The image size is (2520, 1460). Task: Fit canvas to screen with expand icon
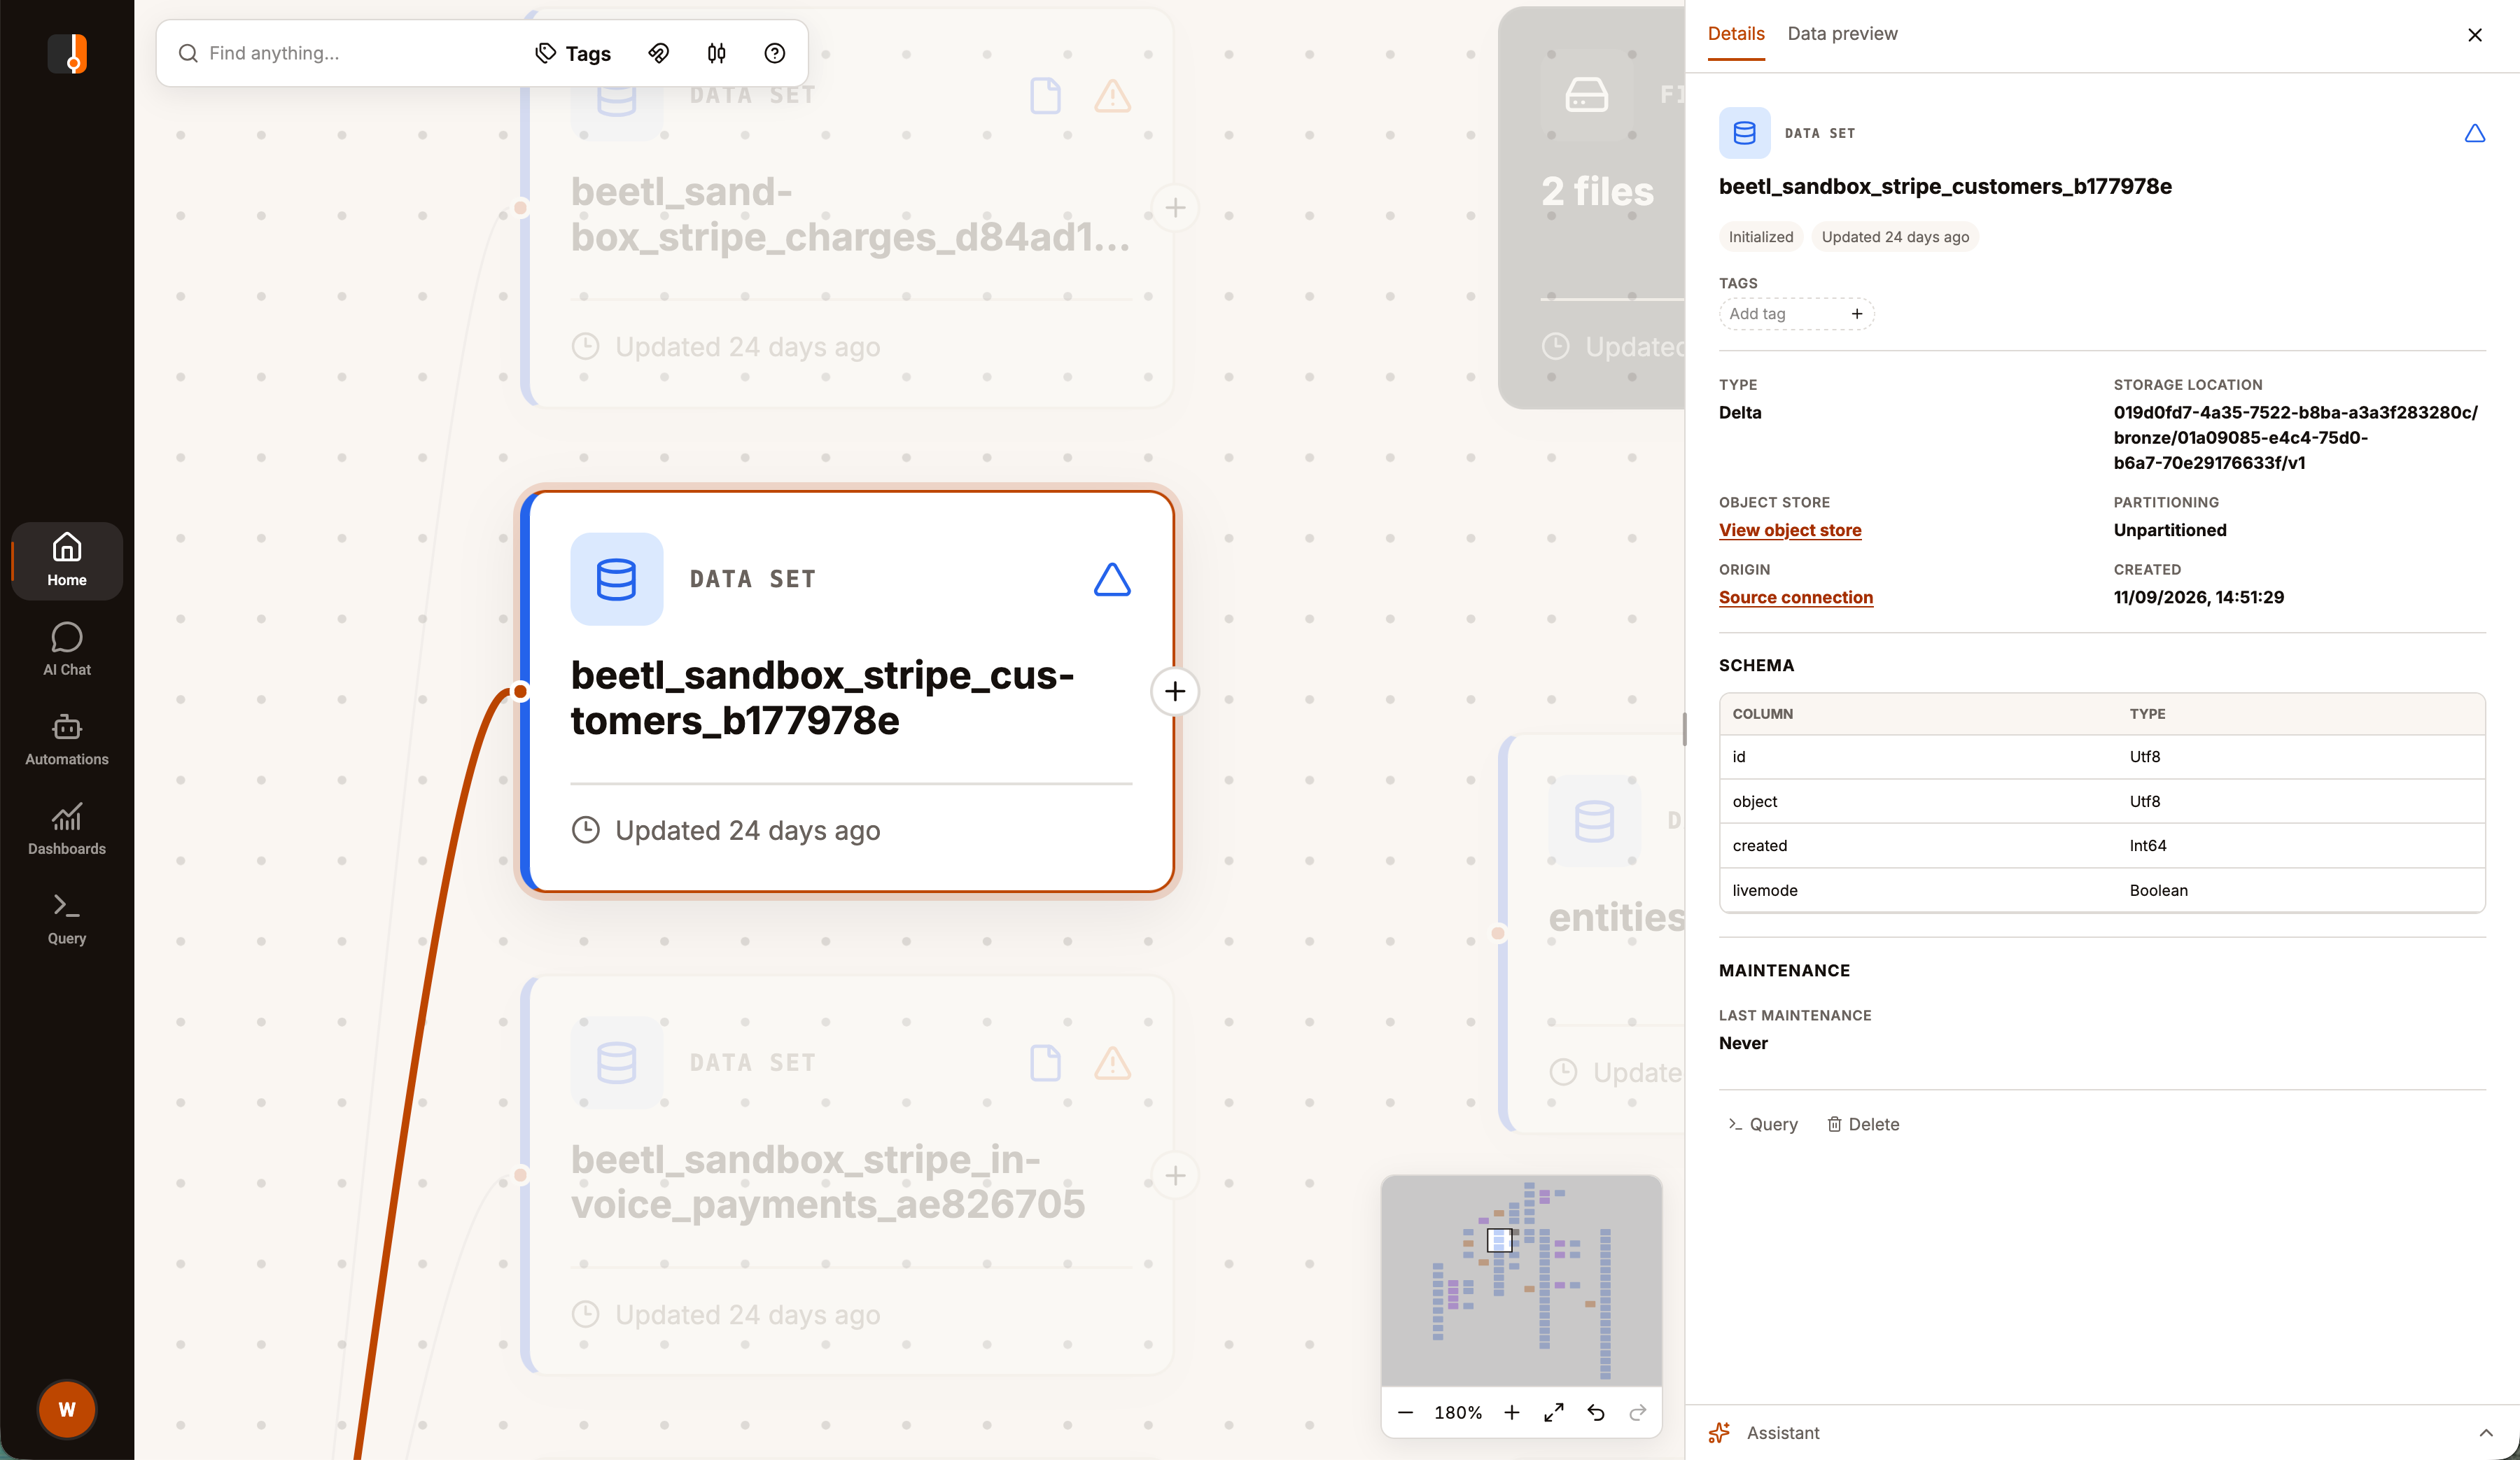point(1553,1412)
